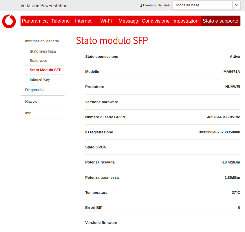Viewport: 245px width, 232px height.
Task: Select Stato Modulo SFP sidebar item
Action: 45,70
